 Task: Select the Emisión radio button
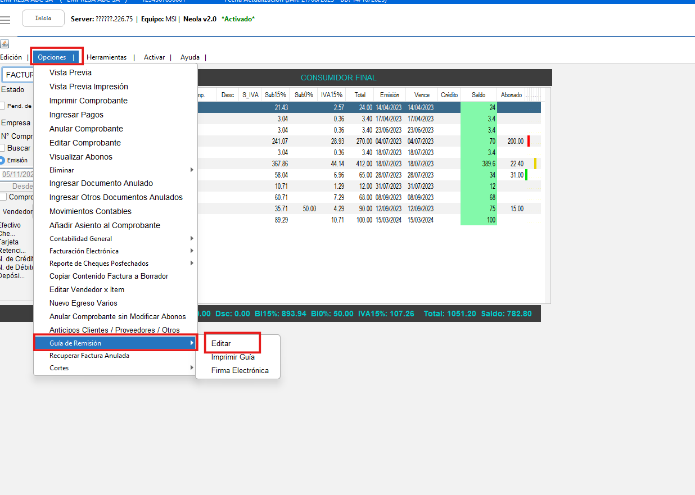(x=3, y=160)
